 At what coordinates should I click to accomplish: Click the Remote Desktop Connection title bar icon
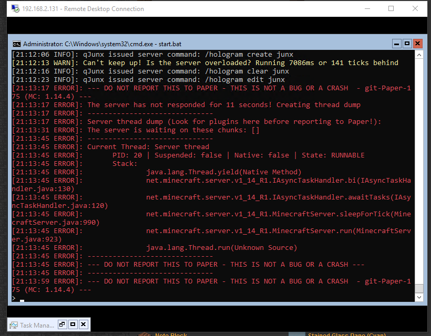click(15, 8)
